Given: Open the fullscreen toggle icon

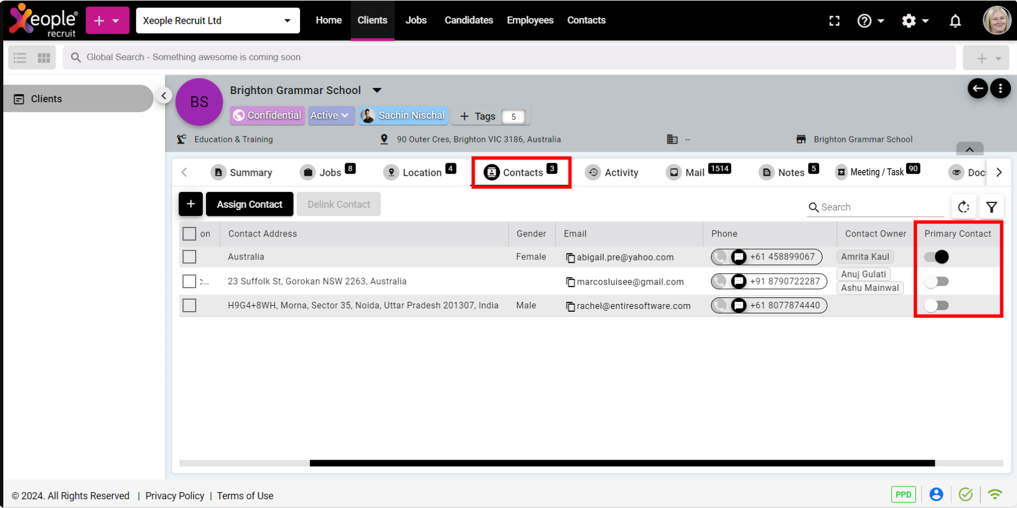Looking at the screenshot, I should tap(834, 21).
